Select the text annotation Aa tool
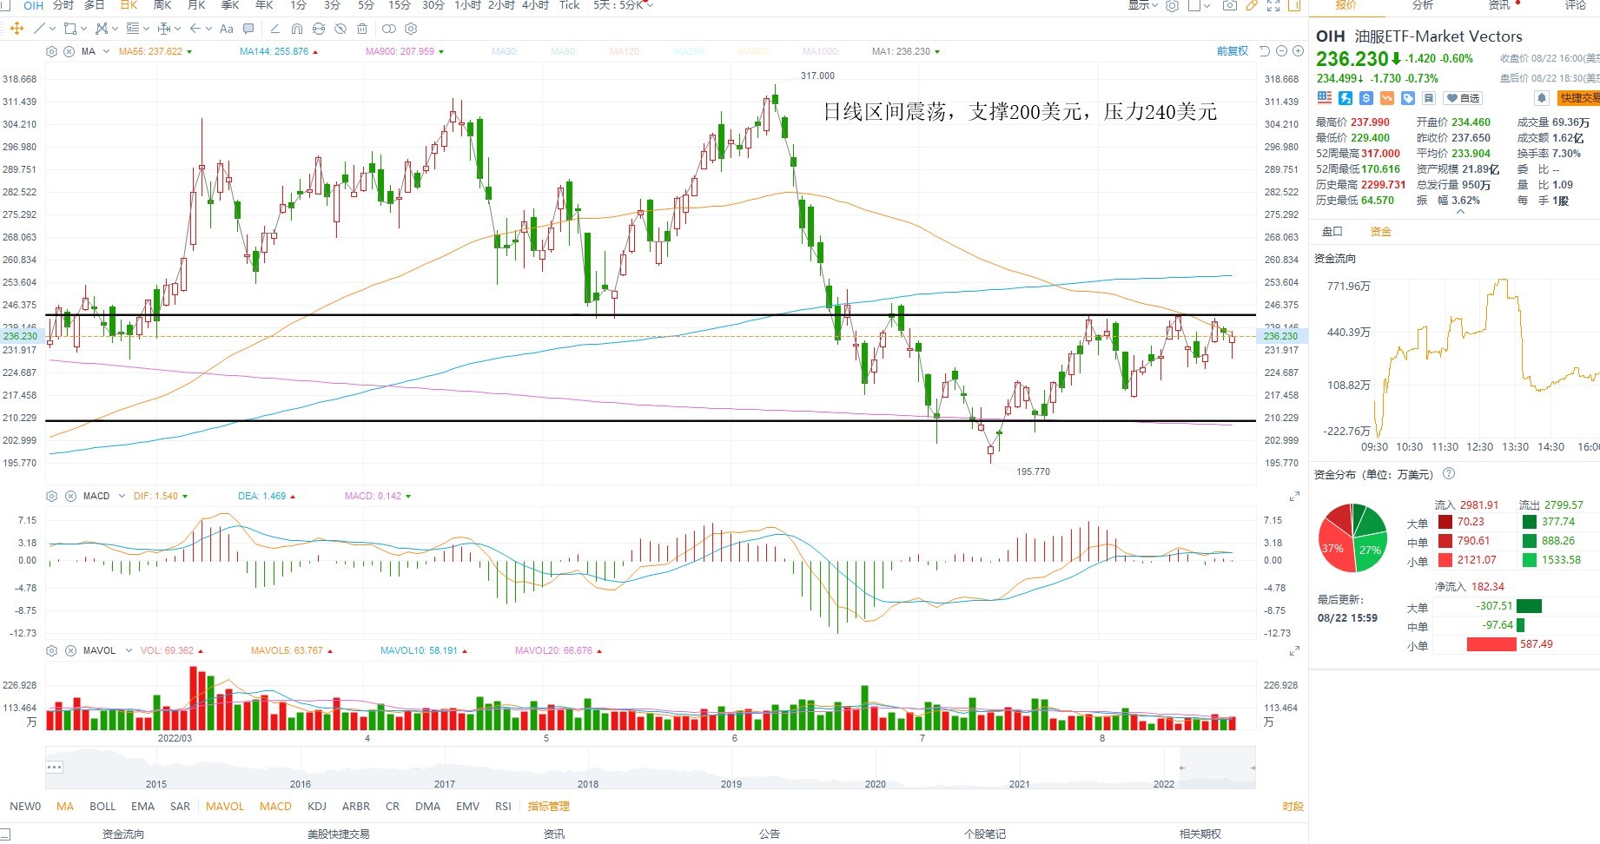1600x844 pixels. 227,29
